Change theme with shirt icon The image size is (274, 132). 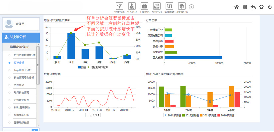[261, 7]
